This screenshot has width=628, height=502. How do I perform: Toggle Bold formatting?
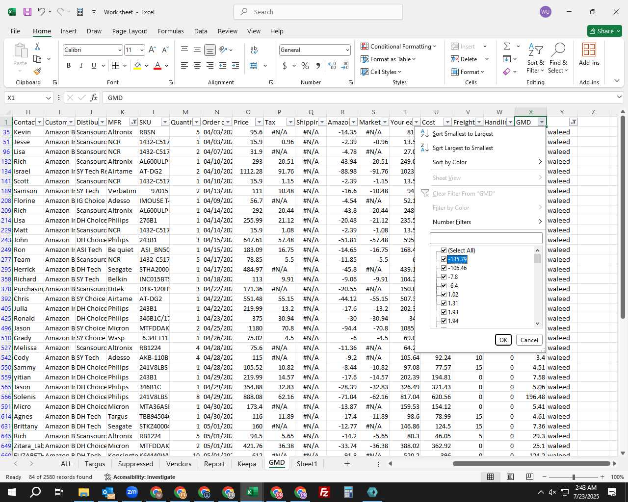(69, 65)
